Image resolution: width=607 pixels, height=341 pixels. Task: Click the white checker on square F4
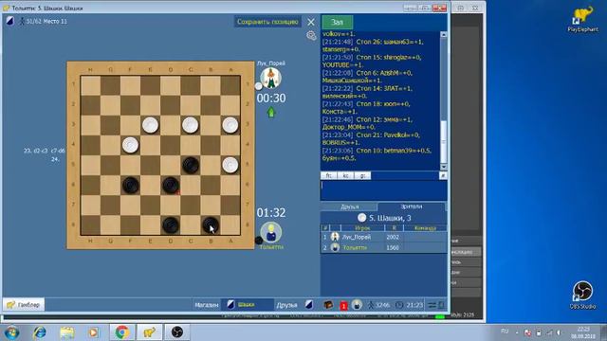tap(131, 145)
